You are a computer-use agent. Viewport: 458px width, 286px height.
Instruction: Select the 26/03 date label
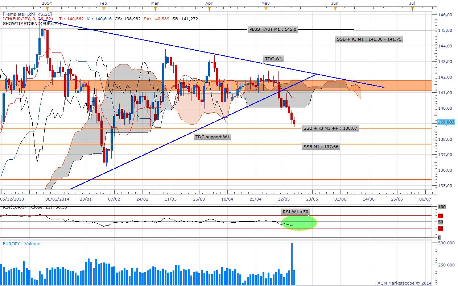199,199
